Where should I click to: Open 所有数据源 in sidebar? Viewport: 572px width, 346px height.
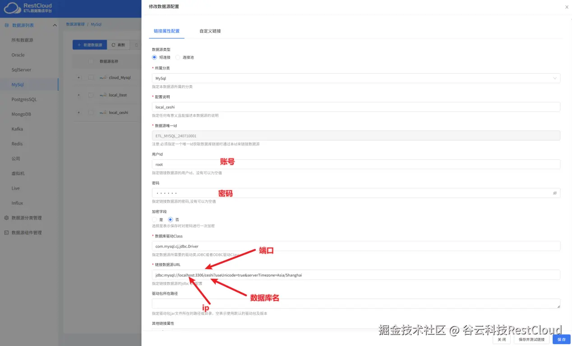pos(22,40)
